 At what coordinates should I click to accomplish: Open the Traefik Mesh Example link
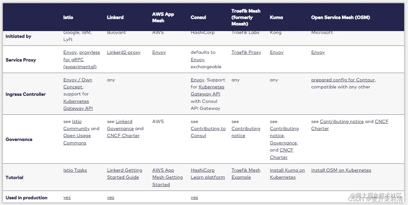click(246, 174)
